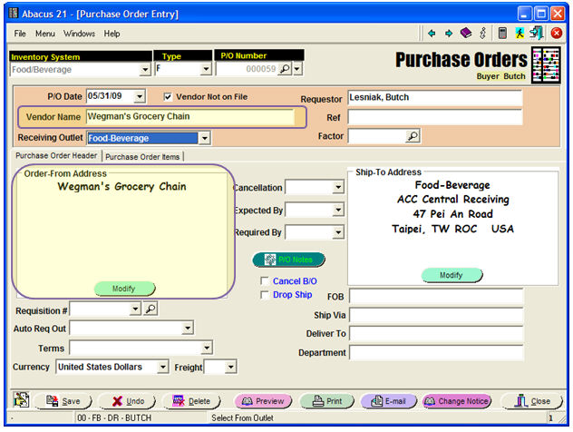573x432 pixels.
Task: Expand the Receiving Outlet dropdown
Action: [204, 138]
